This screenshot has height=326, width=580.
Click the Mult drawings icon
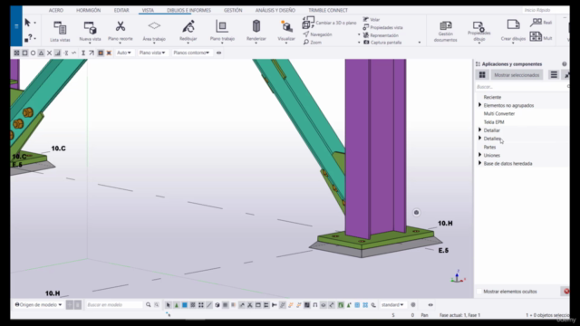pyautogui.click(x=536, y=36)
